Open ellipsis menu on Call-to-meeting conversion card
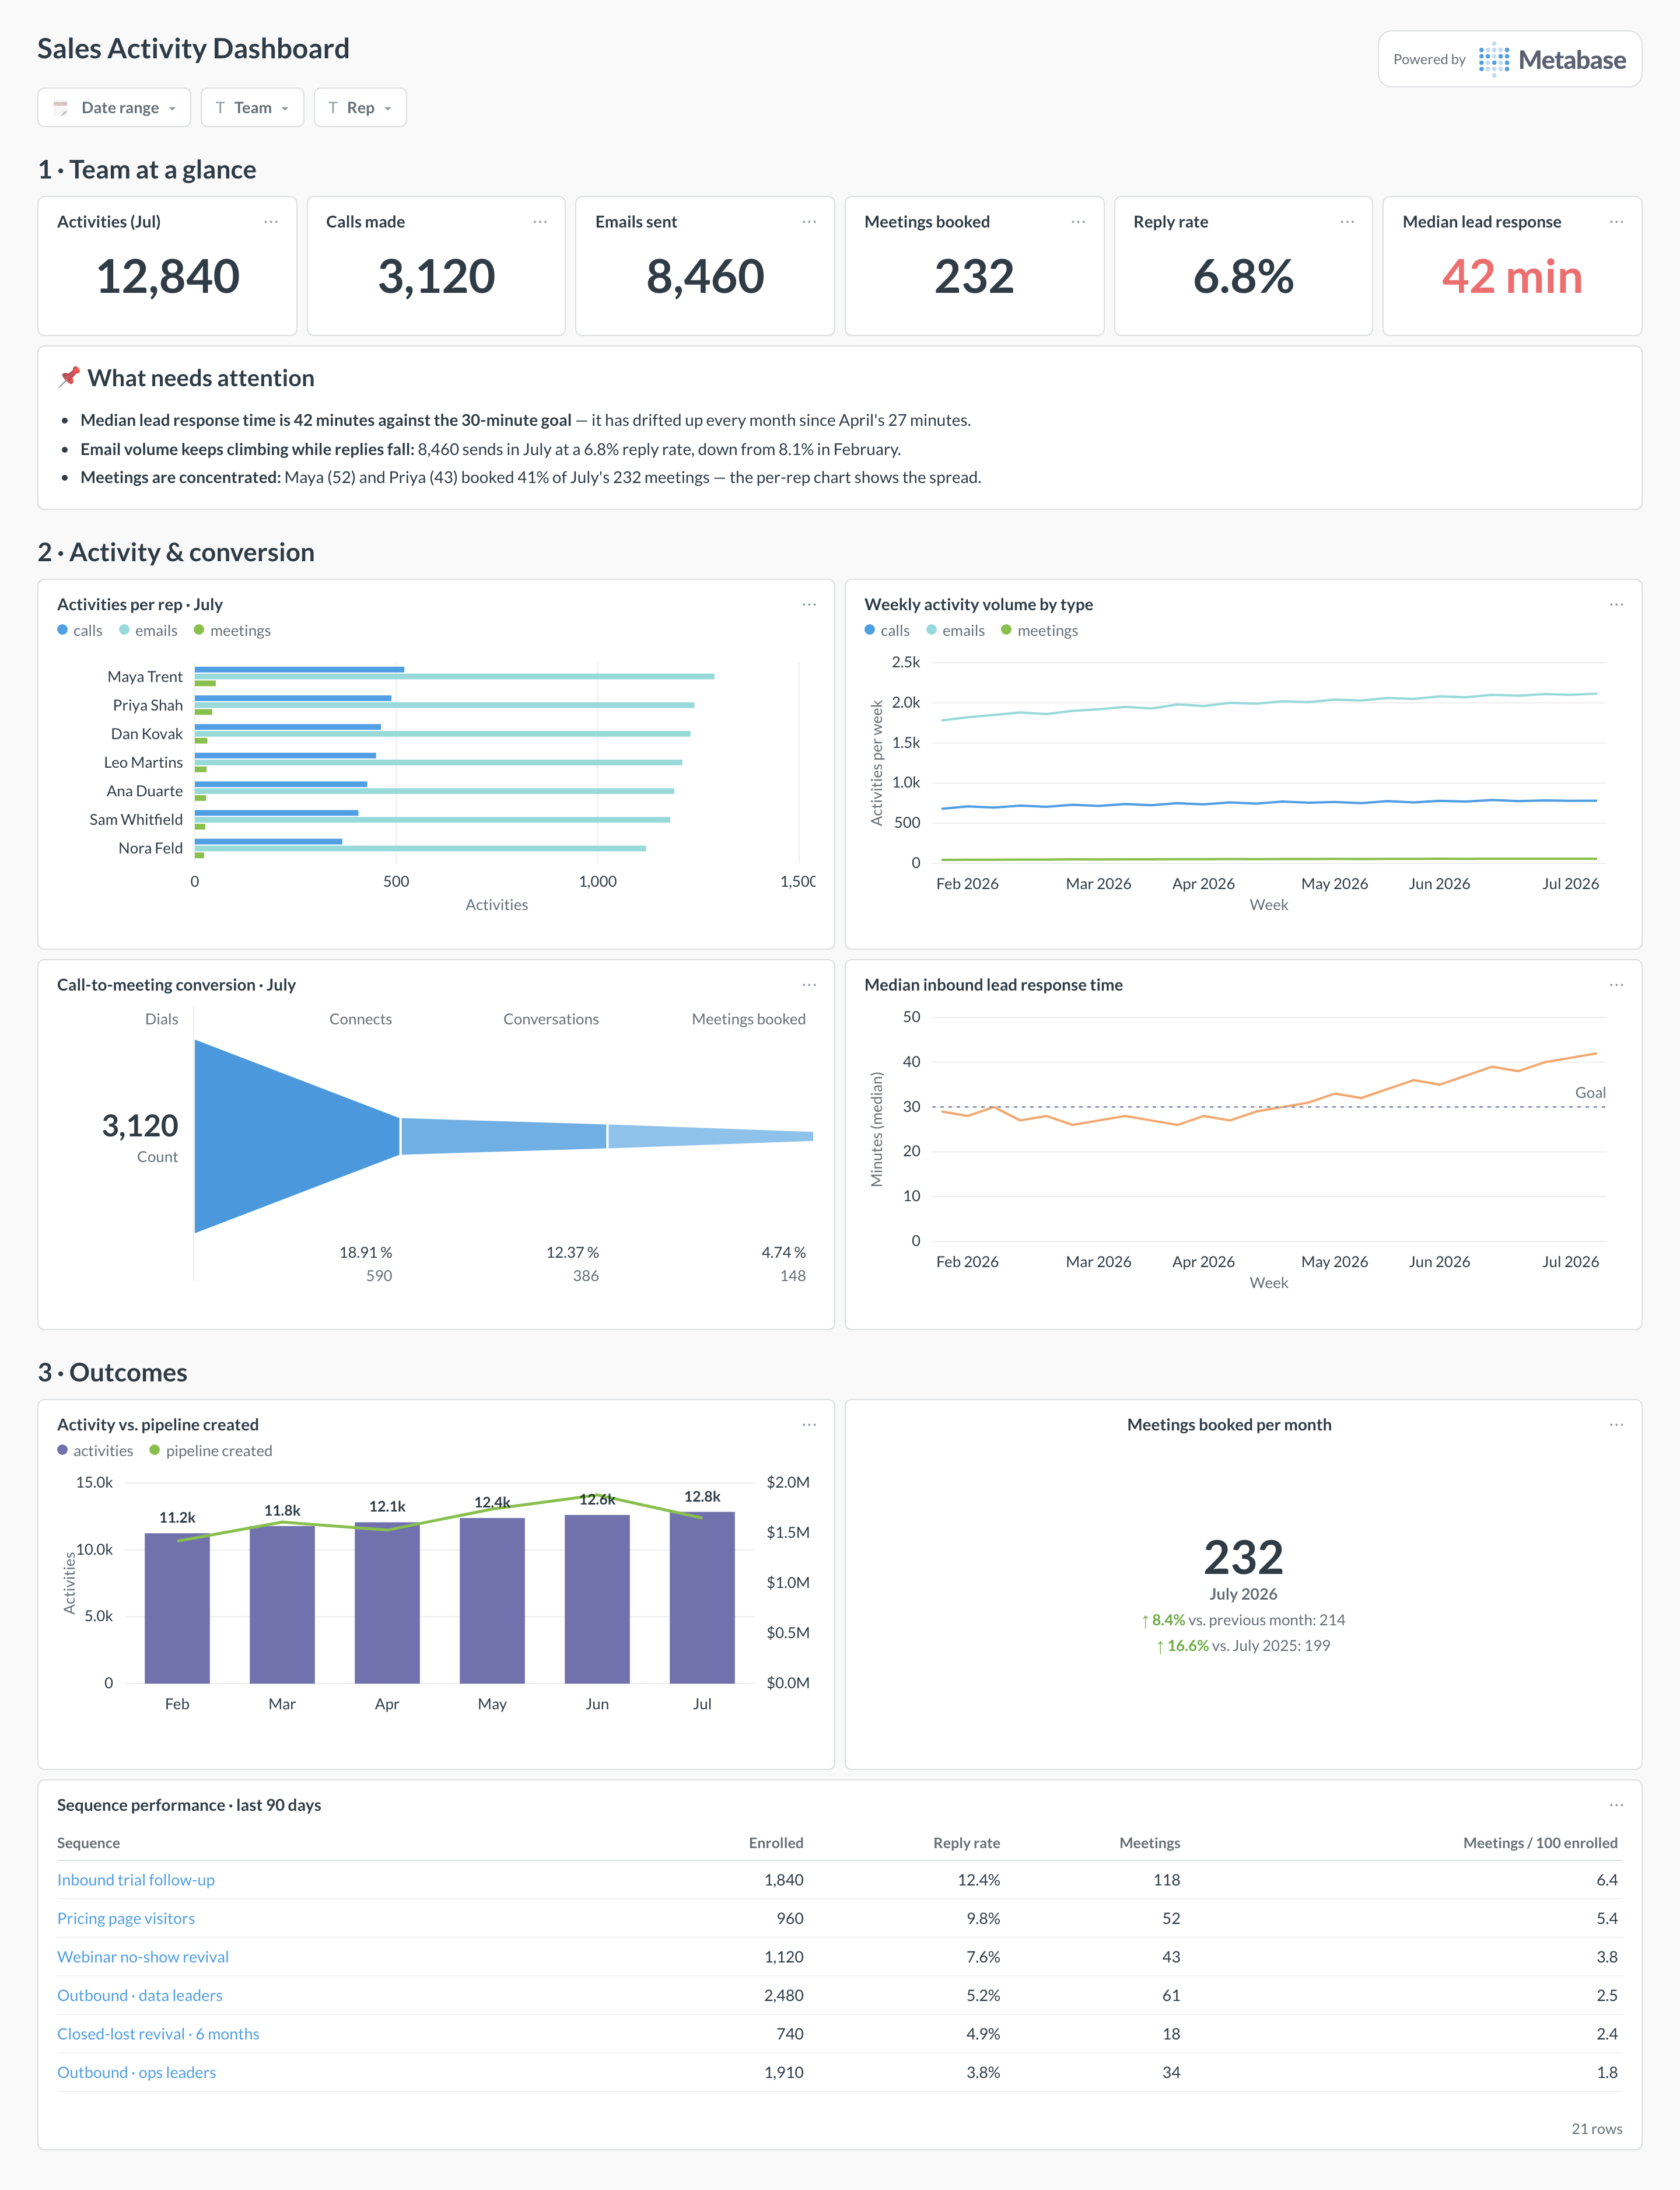The image size is (1680, 2190). coord(809,985)
